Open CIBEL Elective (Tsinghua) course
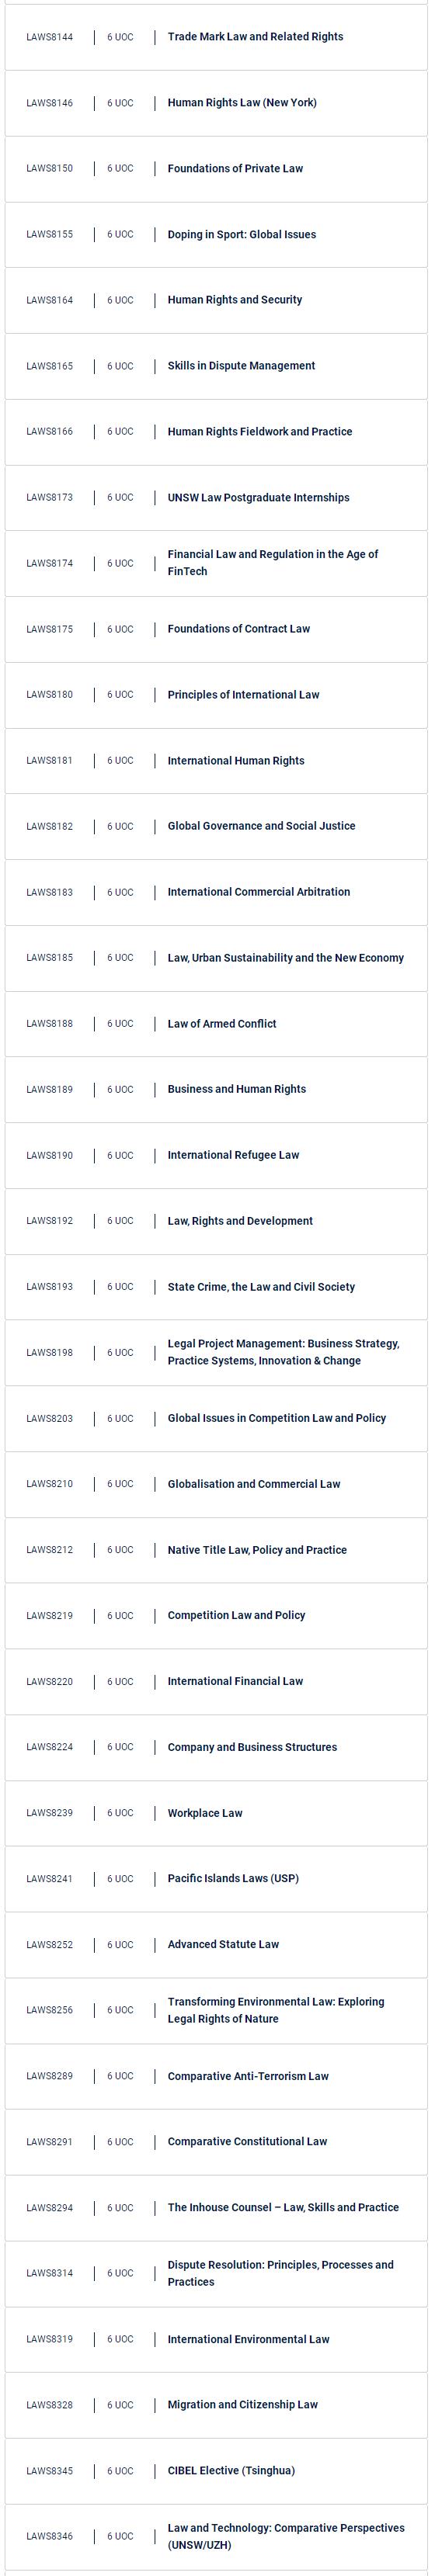Image resolution: width=435 pixels, height=2576 pixels. 216,2471
